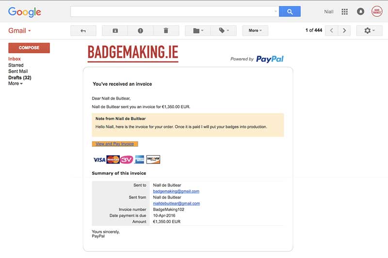The height and width of the screenshot is (258, 388).
Task: Expand More in the sidebar
Action: click(x=16, y=84)
